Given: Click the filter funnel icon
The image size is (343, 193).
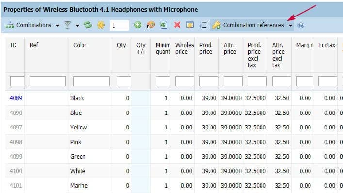Looking at the screenshot, I should coord(67,25).
